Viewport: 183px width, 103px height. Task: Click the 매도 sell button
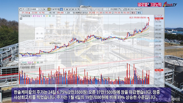(139, 13)
